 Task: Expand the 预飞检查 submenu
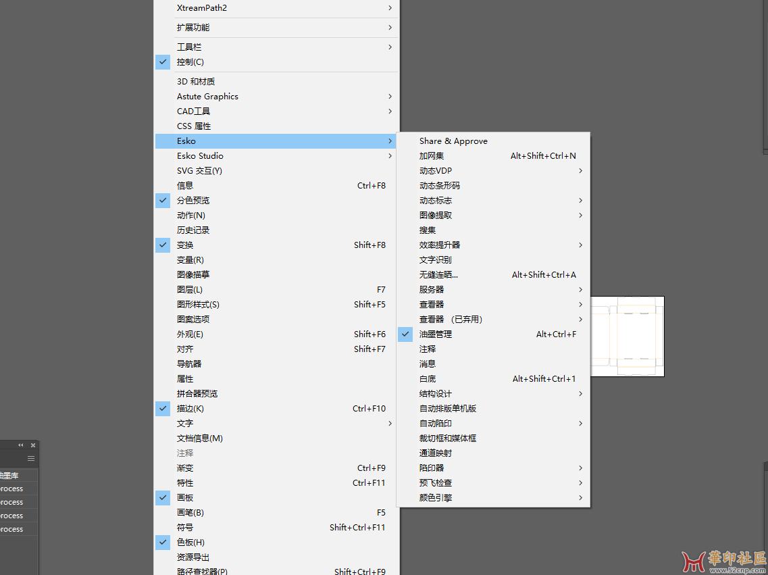[493, 482]
